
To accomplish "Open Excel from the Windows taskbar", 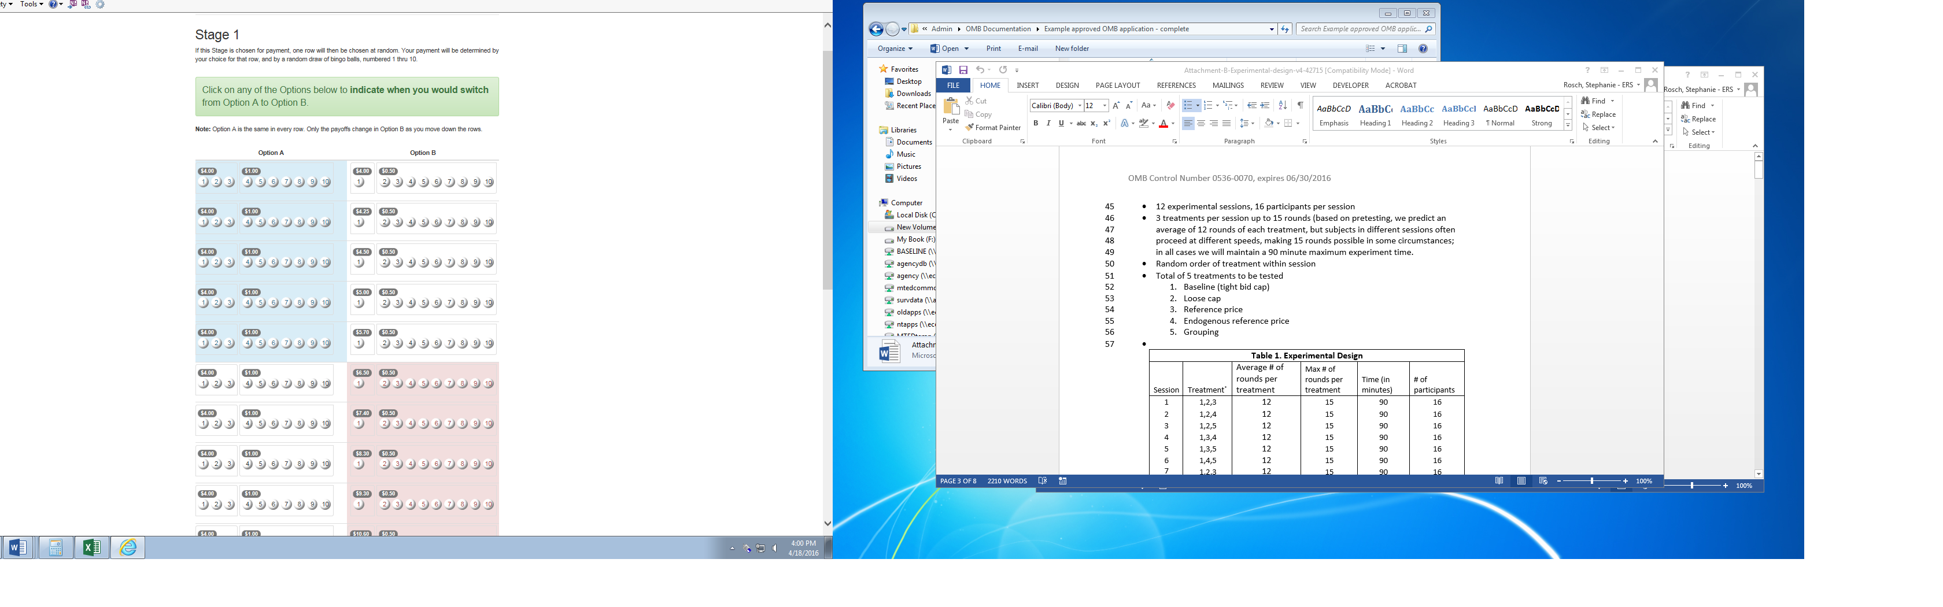I will (91, 547).
